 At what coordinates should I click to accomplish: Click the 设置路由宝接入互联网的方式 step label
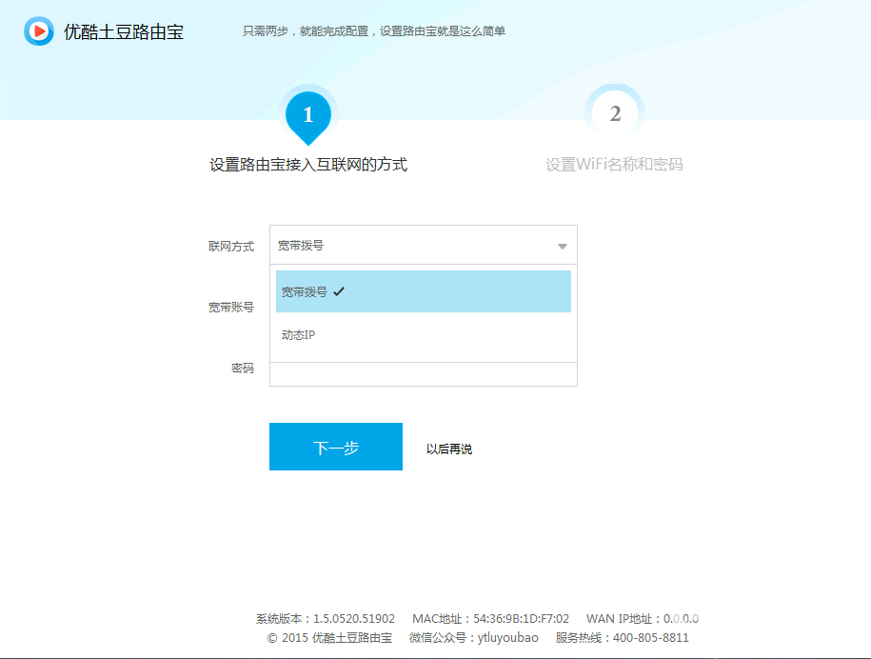tap(308, 165)
